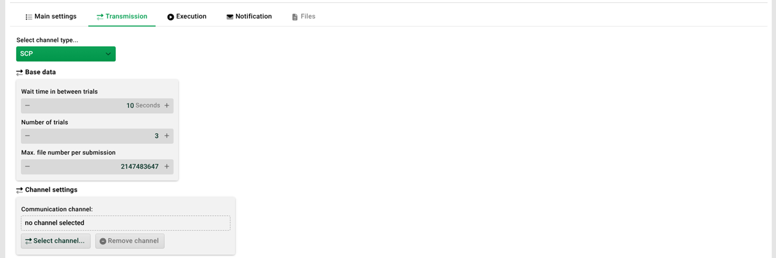Increase max file number per submission
This screenshot has height=258, width=776.
pyautogui.click(x=167, y=167)
